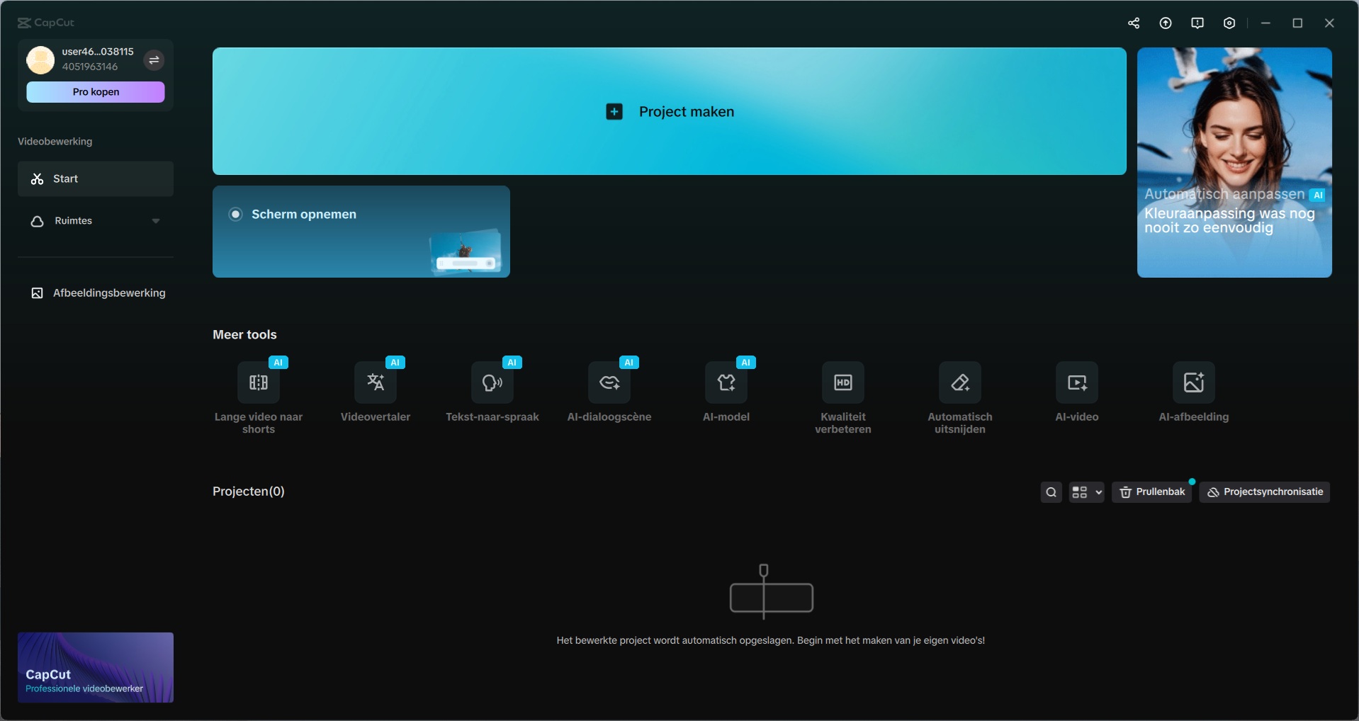Click the user ID 4051963146
Viewport: 1359px width, 721px height.
tap(90, 67)
